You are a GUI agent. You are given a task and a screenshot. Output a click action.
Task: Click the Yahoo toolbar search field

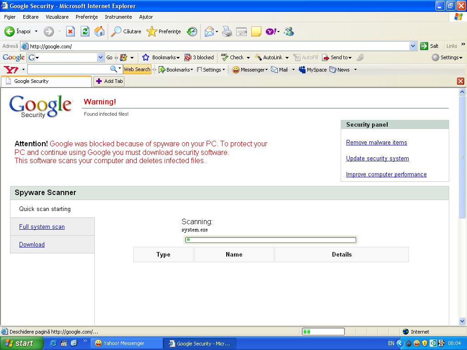point(68,70)
